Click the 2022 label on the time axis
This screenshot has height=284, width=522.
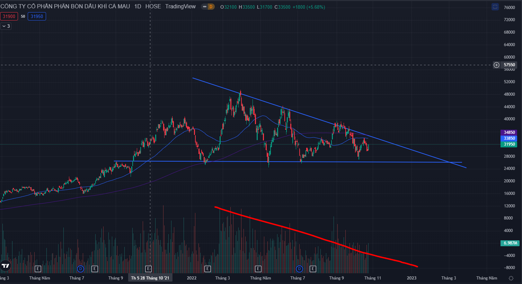192,278
